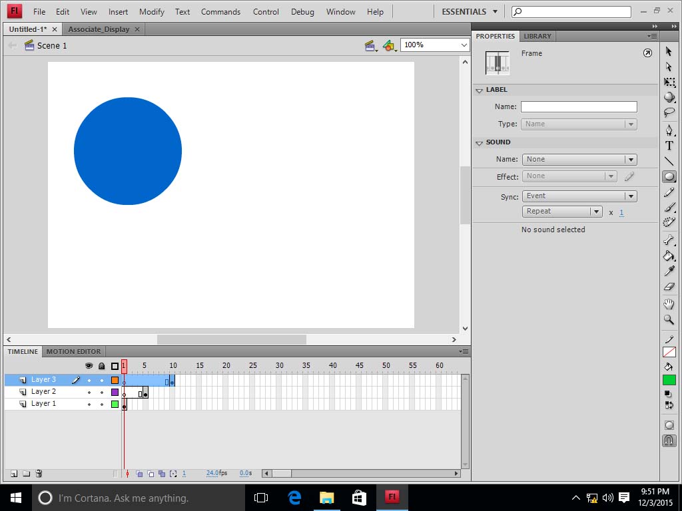Viewport: 682px width, 511px height.
Task: Click the New Layer icon
Action: coord(14,474)
